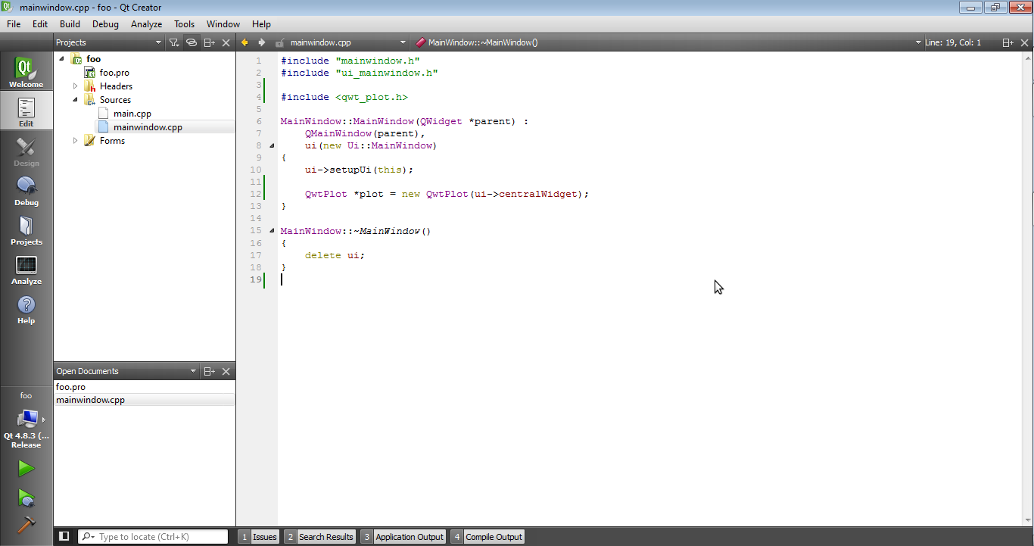Viewport: 1034px width, 546px height.
Task: Expand the Headers folder
Action: [x=75, y=86]
